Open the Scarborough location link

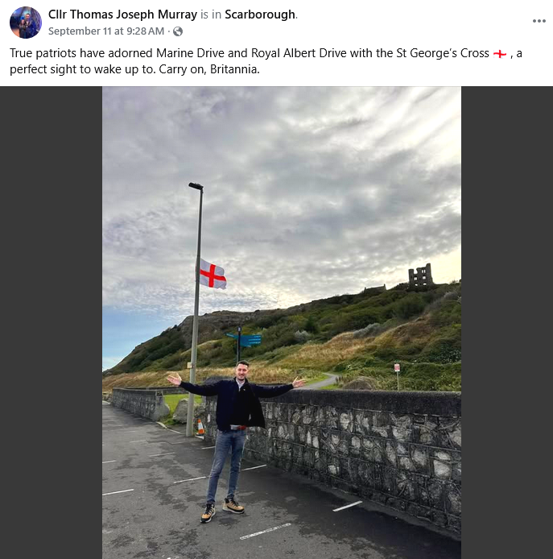(x=260, y=14)
